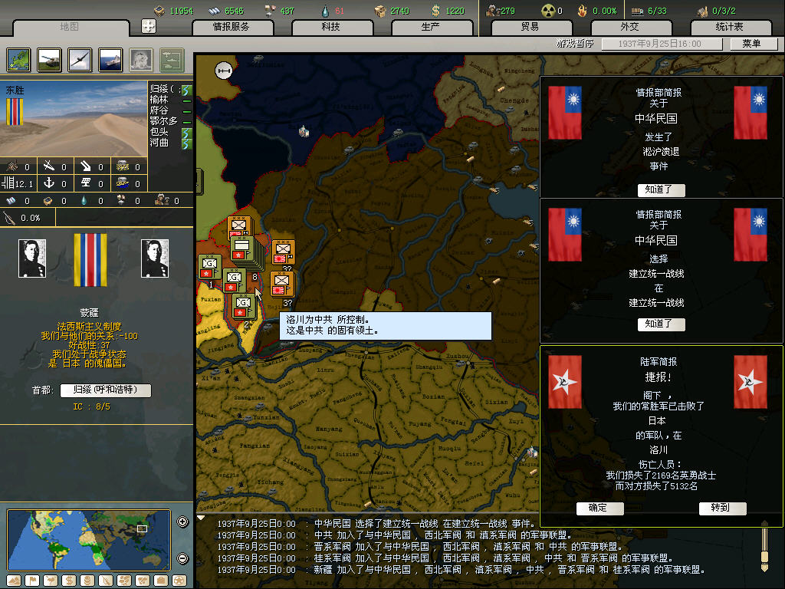Click the dissent flame icon showing 0.00%

pyautogui.click(x=582, y=11)
